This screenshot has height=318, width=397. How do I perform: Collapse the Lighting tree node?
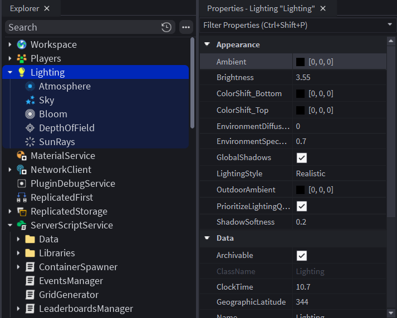pos(10,72)
